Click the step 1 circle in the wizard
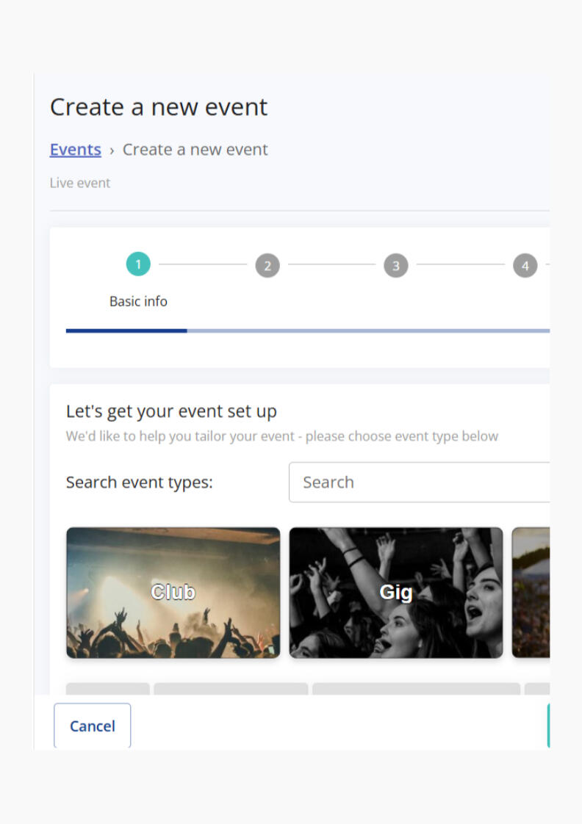The height and width of the screenshot is (824, 582). coord(138,264)
